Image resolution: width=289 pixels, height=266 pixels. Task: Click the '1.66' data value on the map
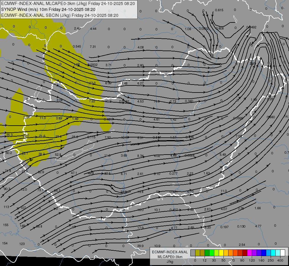(258, 208)
